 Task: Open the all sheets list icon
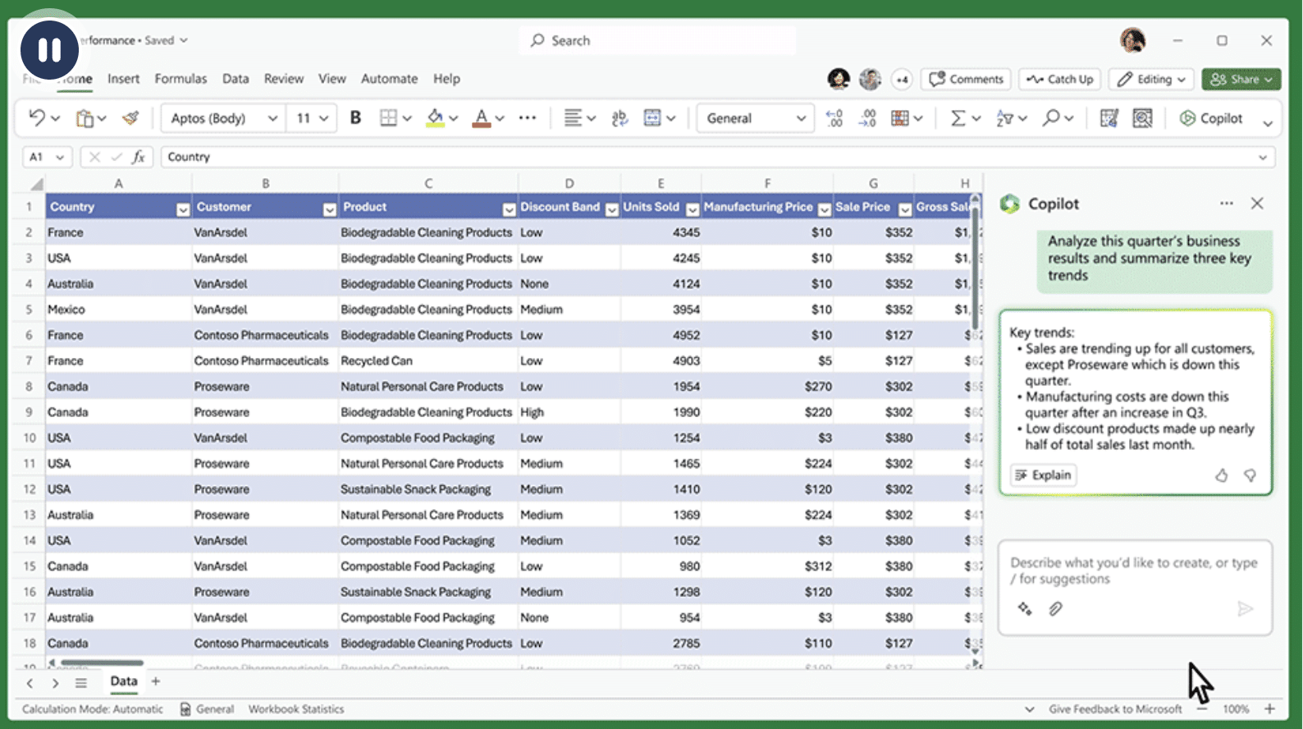point(80,683)
